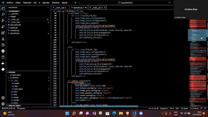Open __main__2.py in the explorer
Viewport: 208px width, 117px height.
pyautogui.click(x=15, y=22)
